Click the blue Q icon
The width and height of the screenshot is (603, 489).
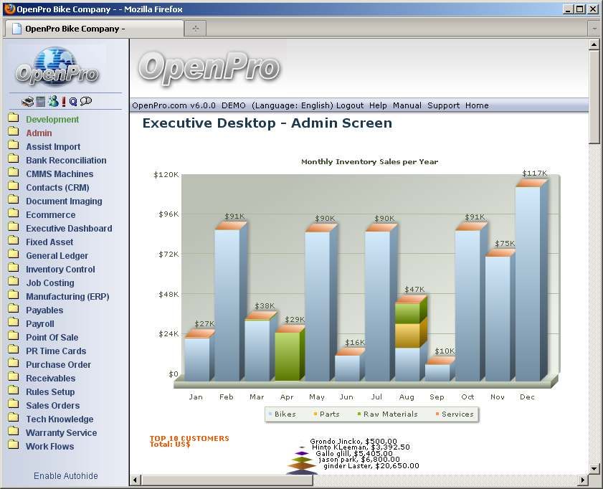(x=73, y=102)
